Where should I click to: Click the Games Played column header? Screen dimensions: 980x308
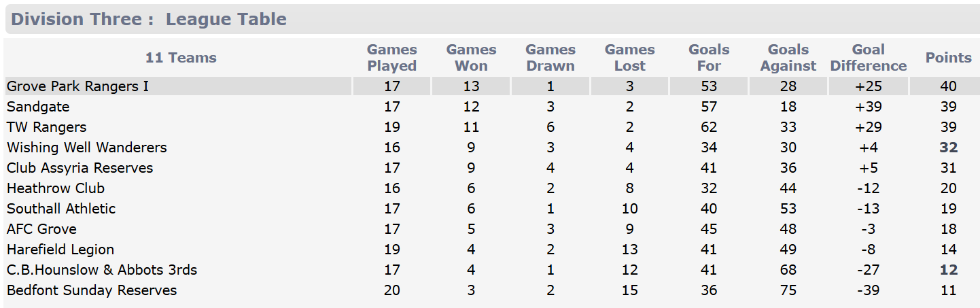pos(392,58)
